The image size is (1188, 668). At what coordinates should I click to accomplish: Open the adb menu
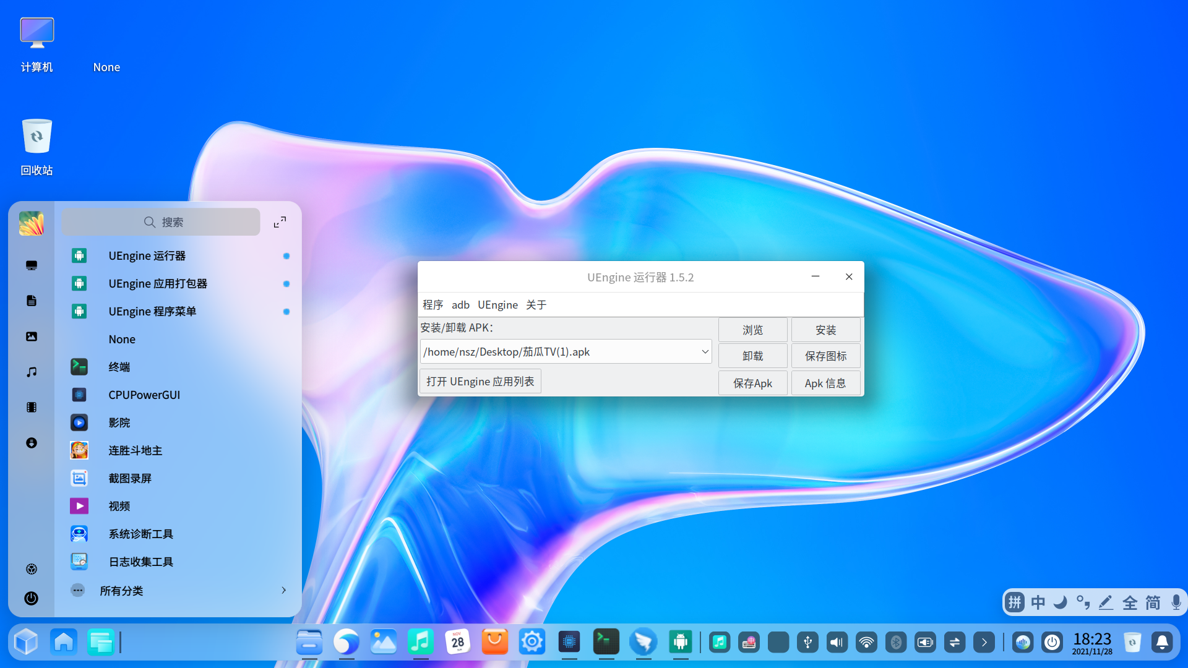tap(460, 305)
